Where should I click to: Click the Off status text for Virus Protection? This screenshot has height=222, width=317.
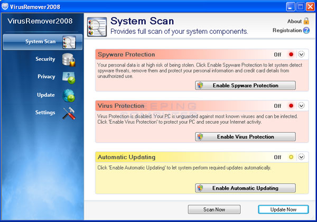[277, 106]
